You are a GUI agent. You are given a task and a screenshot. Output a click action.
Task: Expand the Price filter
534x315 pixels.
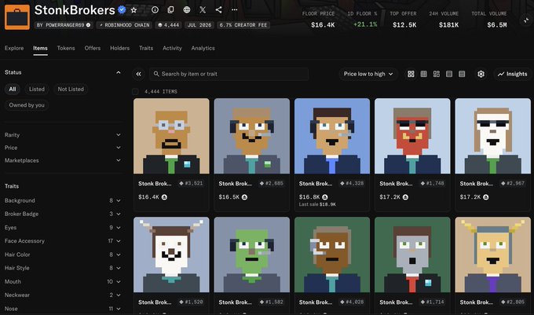click(62, 148)
